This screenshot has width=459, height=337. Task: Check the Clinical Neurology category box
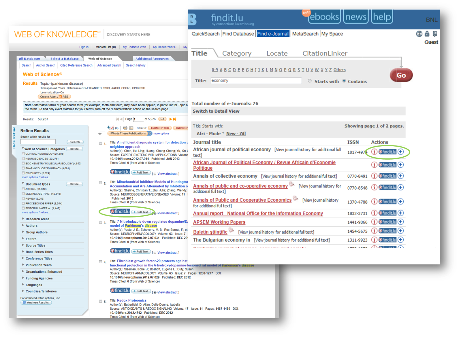click(x=23, y=154)
